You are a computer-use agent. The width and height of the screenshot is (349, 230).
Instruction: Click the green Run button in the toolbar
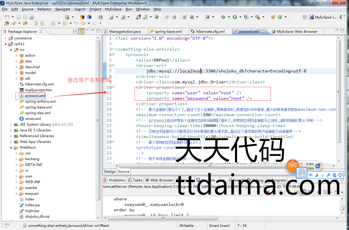pyautogui.click(x=235, y=17)
